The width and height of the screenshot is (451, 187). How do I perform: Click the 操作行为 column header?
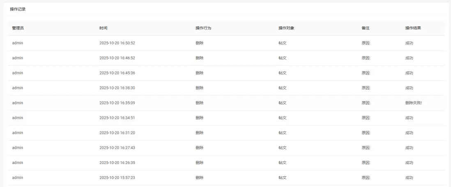pyautogui.click(x=203, y=28)
